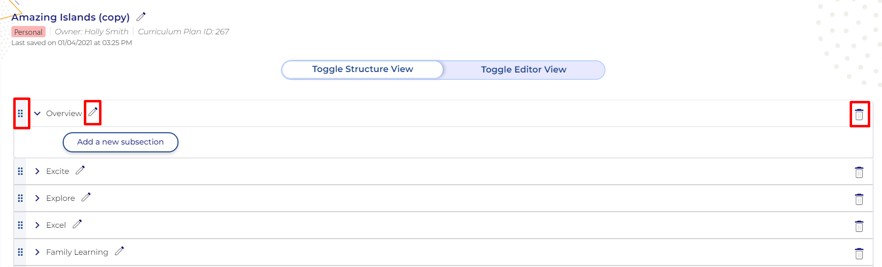Remove the Explore section with trash icon
Screen dimensions: 882x267
coord(859,199)
